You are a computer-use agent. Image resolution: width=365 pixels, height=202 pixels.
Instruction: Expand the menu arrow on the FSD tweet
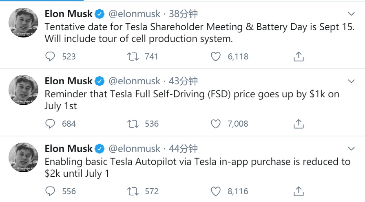pos(351,81)
